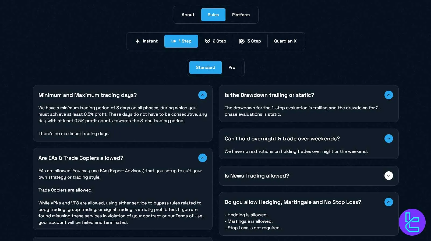This screenshot has width=431, height=241.
Task: Click the 1 Step arrow icon
Action: pyautogui.click(x=173, y=41)
